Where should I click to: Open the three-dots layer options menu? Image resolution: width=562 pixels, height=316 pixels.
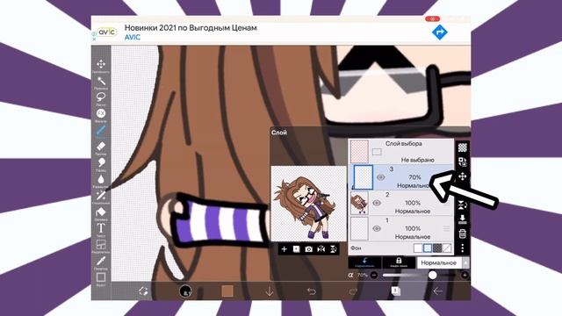463,248
